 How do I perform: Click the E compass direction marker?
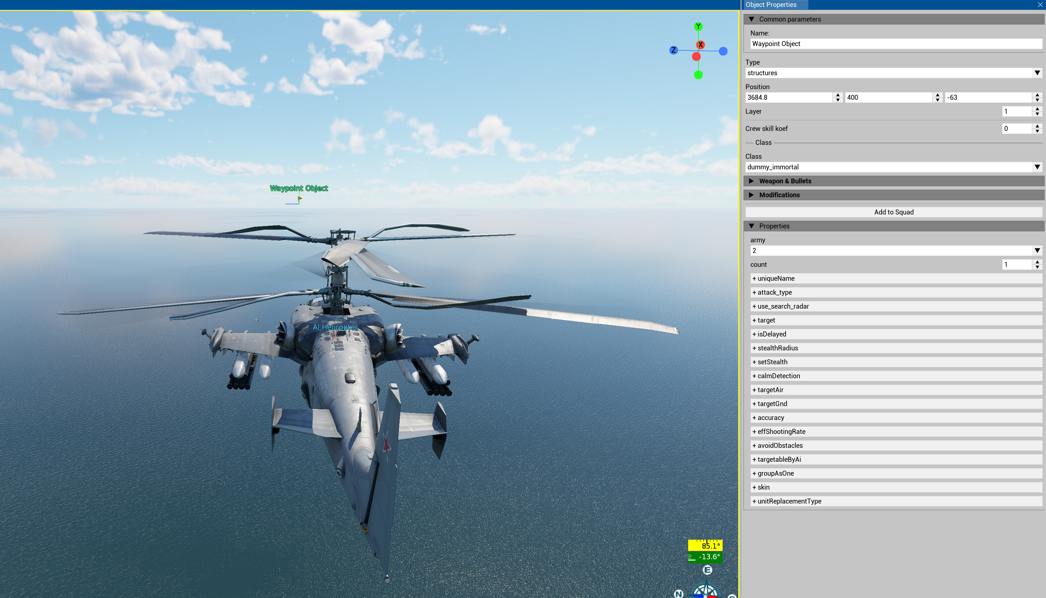[707, 570]
